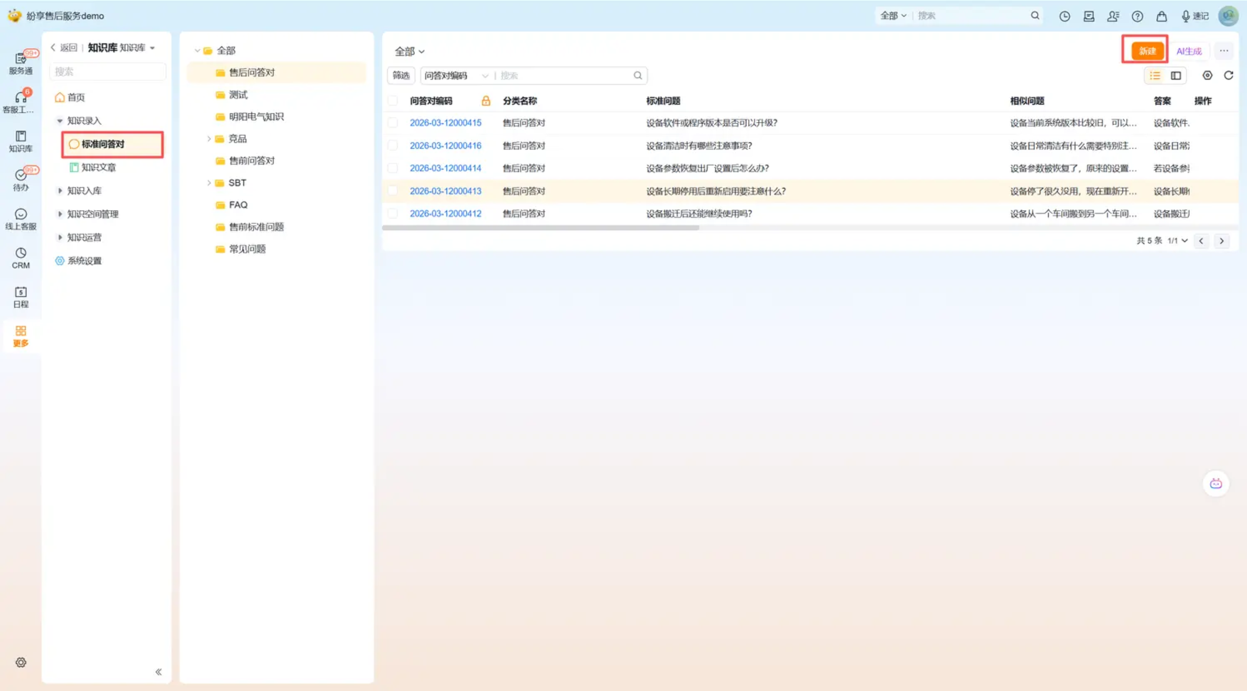This screenshot has width=1247, height=691.
Task: Check the row 2026-03-12000415 checkbox
Action: (x=393, y=123)
